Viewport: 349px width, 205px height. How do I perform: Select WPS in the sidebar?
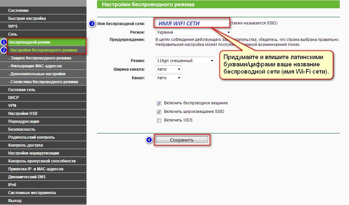[43, 26]
